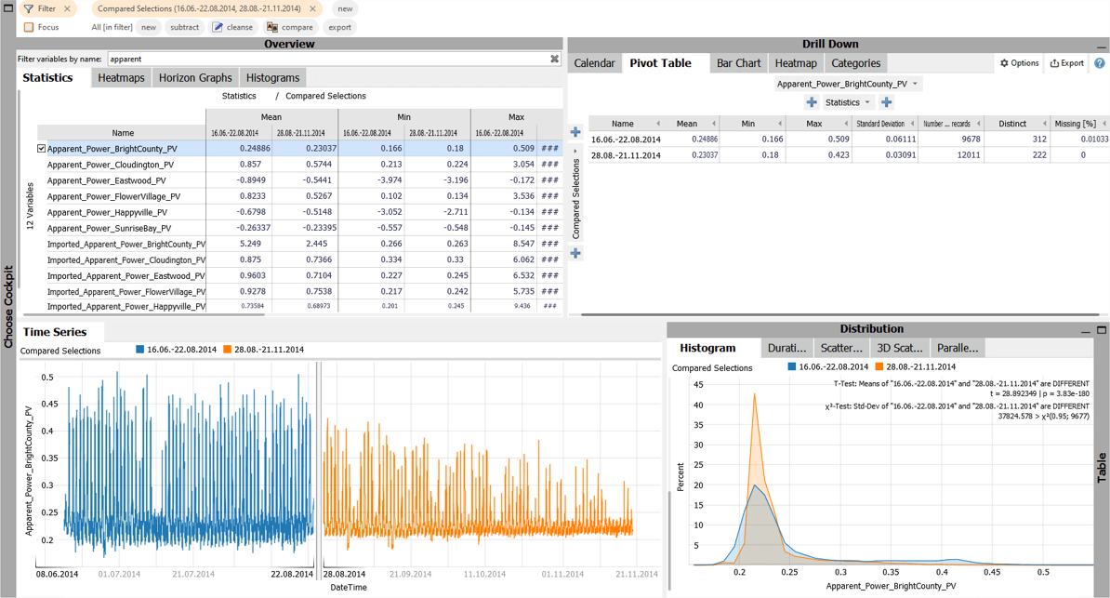Image resolution: width=1110 pixels, height=598 pixels.
Task: Minimize the Drill Down panel
Action: [1101, 47]
